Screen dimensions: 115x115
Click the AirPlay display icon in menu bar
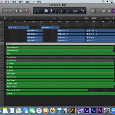point(112,2)
